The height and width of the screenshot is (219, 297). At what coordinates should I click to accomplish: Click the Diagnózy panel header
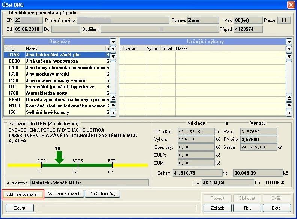(x=57, y=41)
